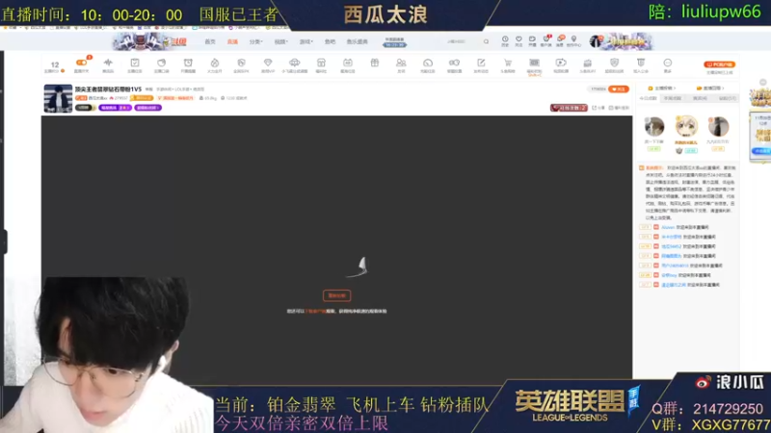Click the alarm clock reminder icon
The width and height of the screenshot is (771, 433).
(188, 63)
